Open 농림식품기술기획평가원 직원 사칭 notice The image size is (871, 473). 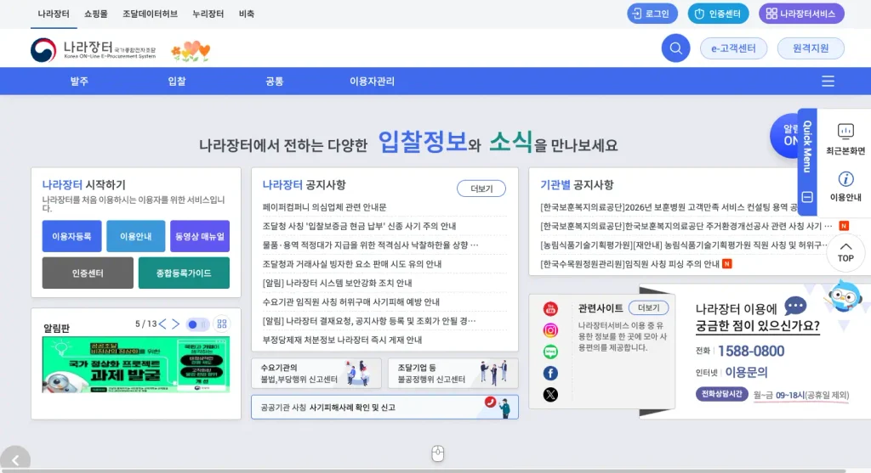(683, 245)
